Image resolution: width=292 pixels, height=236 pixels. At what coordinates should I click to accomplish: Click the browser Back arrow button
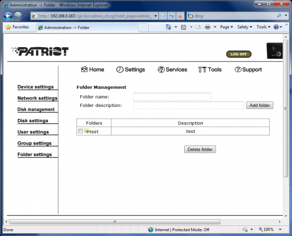8,16
